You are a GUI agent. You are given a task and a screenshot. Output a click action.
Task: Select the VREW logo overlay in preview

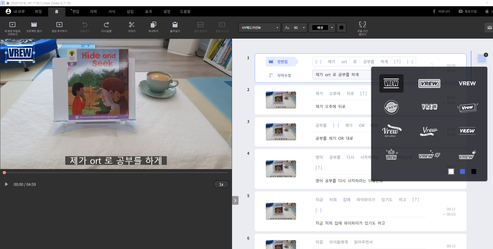click(x=20, y=53)
